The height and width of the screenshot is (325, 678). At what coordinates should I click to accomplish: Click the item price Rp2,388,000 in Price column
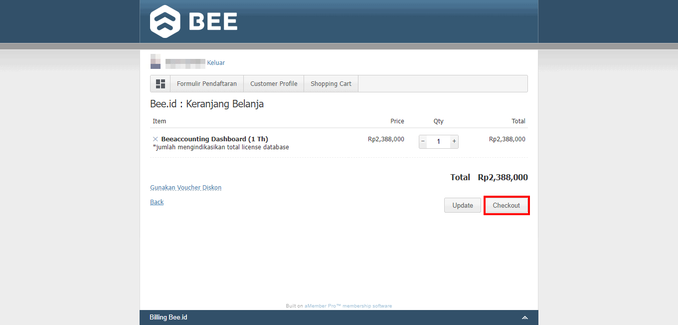[x=386, y=139]
